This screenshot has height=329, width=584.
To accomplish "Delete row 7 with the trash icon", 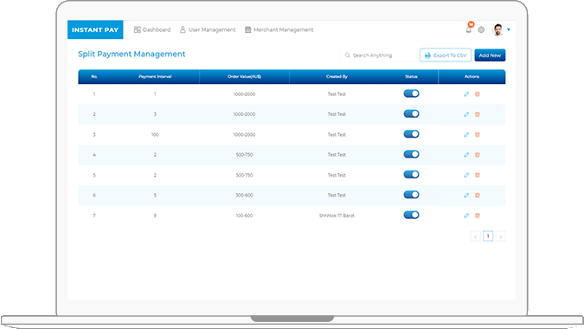I will pos(478,216).
